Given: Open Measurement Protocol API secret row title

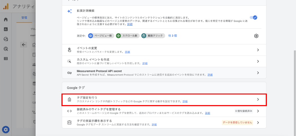Looking at the screenshot, I should point(99,71).
